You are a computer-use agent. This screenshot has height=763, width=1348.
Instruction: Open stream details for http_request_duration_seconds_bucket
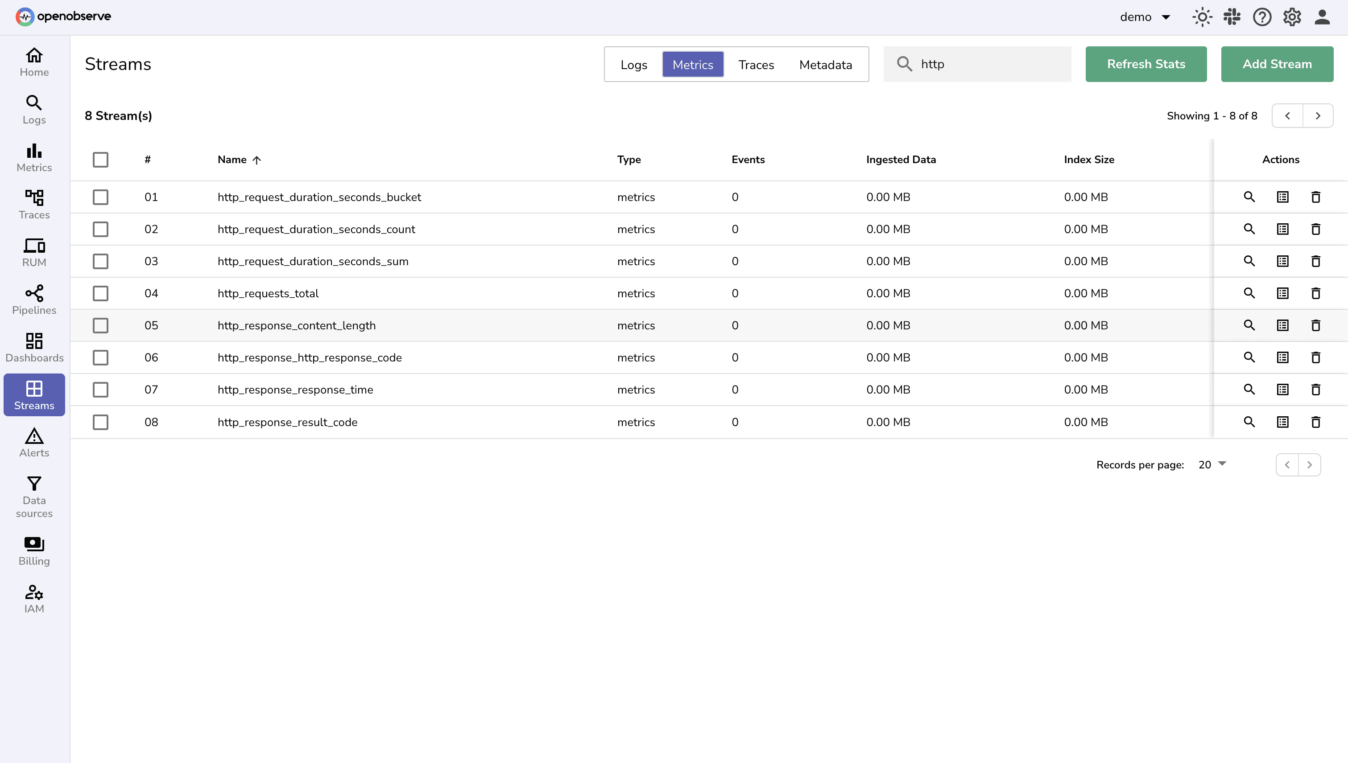pyautogui.click(x=1282, y=197)
